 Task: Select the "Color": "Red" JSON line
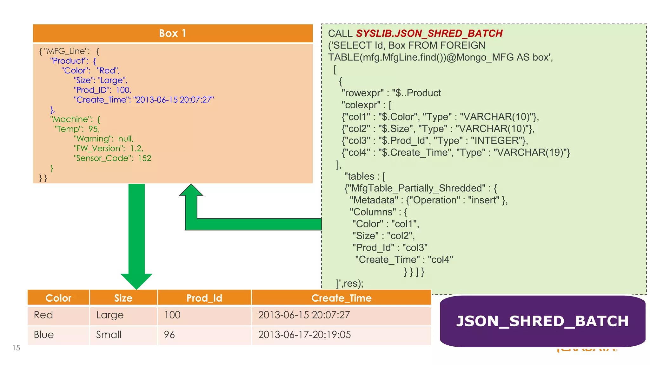90,70
